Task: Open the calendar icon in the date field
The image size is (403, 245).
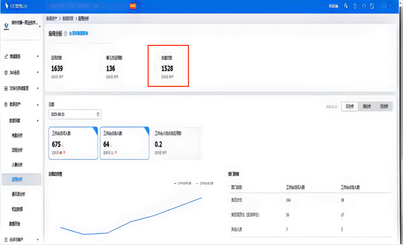Action: 98,115
